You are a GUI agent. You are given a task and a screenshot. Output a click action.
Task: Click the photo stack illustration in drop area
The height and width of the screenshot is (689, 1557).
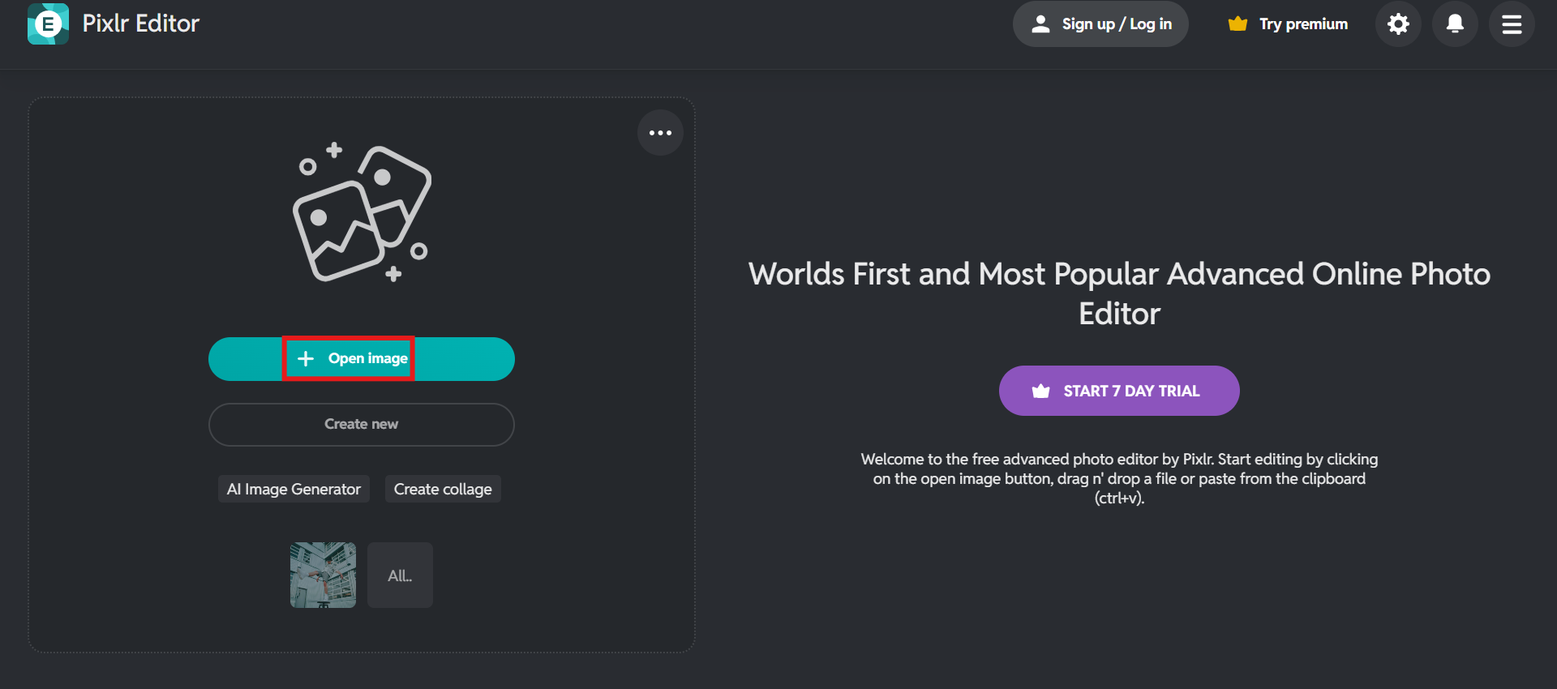click(x=362, y=214)
